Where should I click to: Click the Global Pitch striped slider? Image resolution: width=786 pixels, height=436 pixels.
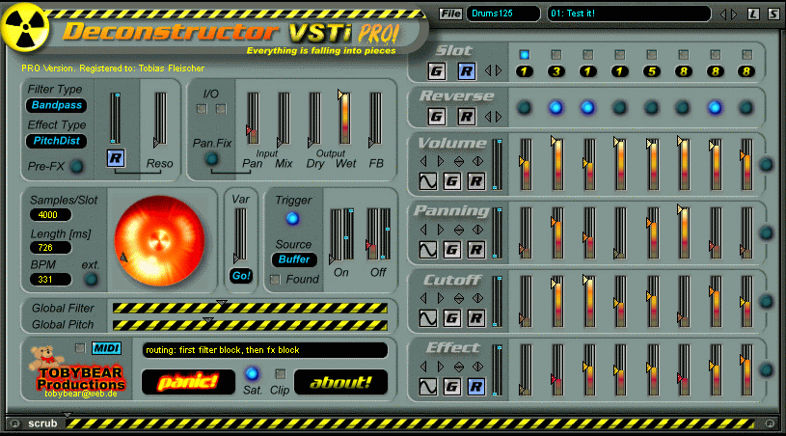point(250,325)
